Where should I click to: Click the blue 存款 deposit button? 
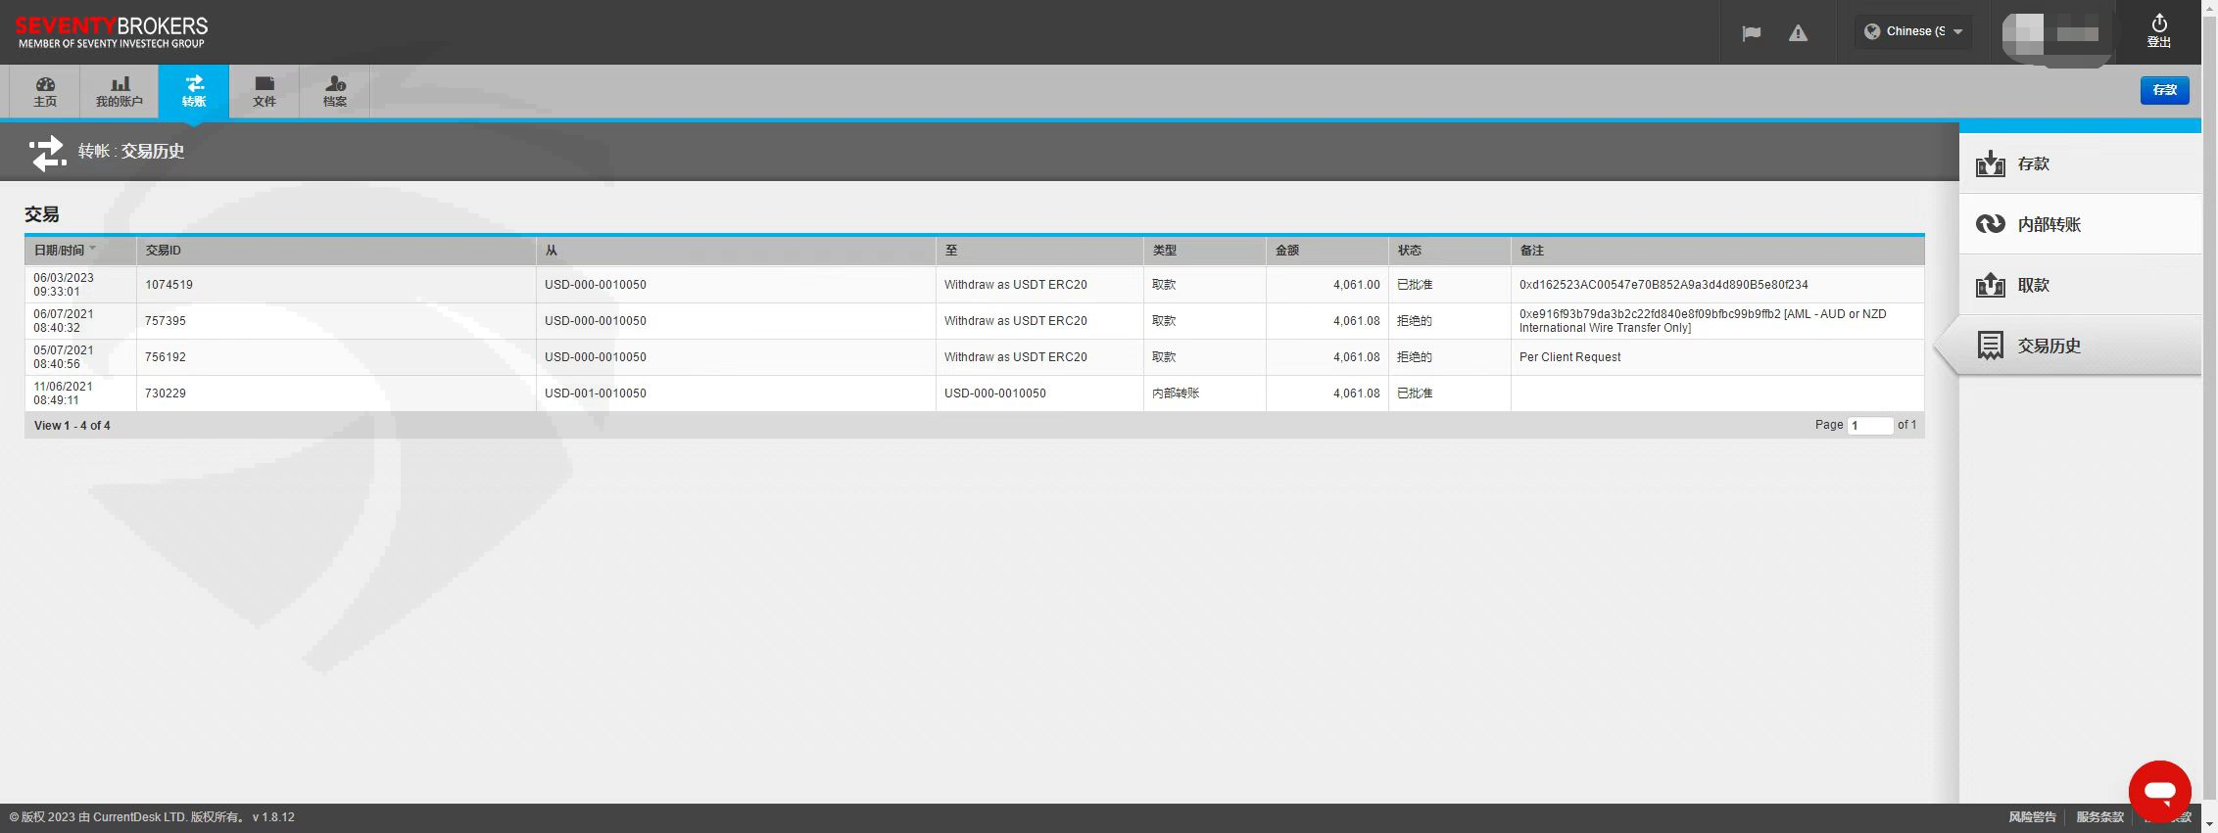(x=2164, y=90)
